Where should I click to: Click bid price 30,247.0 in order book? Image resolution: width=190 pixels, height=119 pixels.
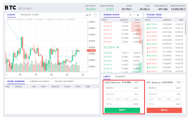pos(107,65)
